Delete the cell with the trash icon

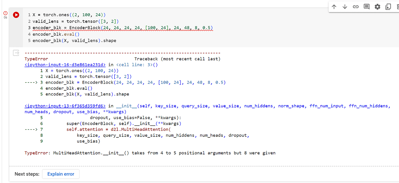pyautogui.click(x=398, y=6)
